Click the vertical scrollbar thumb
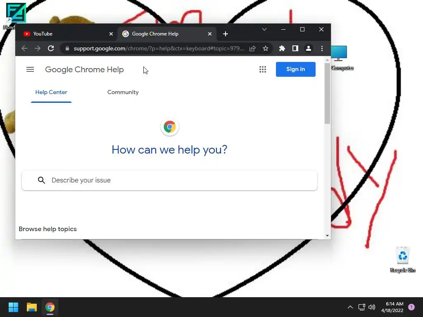 coord(327,93)
